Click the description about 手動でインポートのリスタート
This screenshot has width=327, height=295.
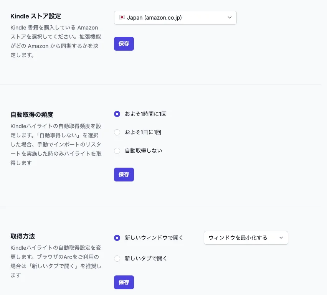pos(56,145)
